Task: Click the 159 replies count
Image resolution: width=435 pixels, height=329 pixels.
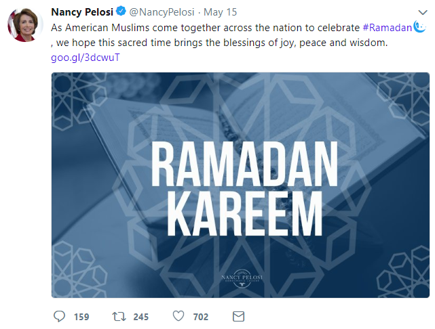Action: tap(81, 317)
